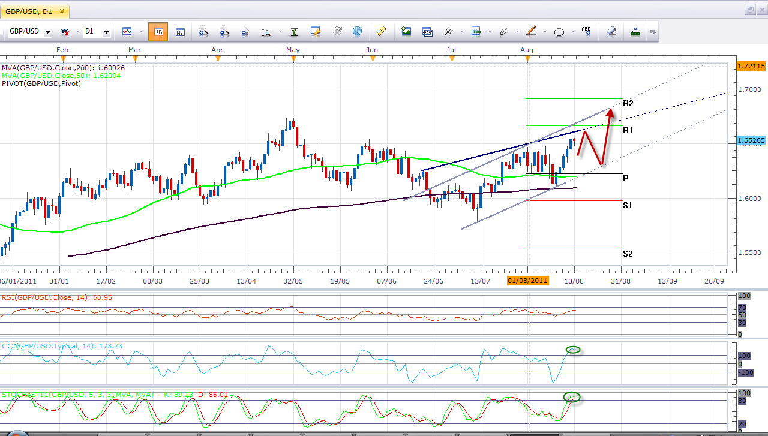Click the zoom out magnifier icon
The image size is (768, 436).
[x=225, y=32]
